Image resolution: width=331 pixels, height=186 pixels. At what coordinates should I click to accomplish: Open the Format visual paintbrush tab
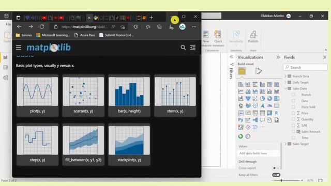tap(259, 71)
